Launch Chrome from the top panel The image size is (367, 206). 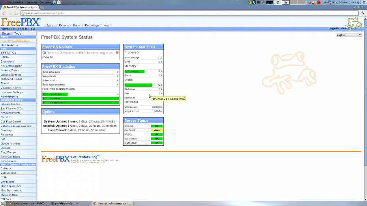pyautogui.click(x=249, y=2)
